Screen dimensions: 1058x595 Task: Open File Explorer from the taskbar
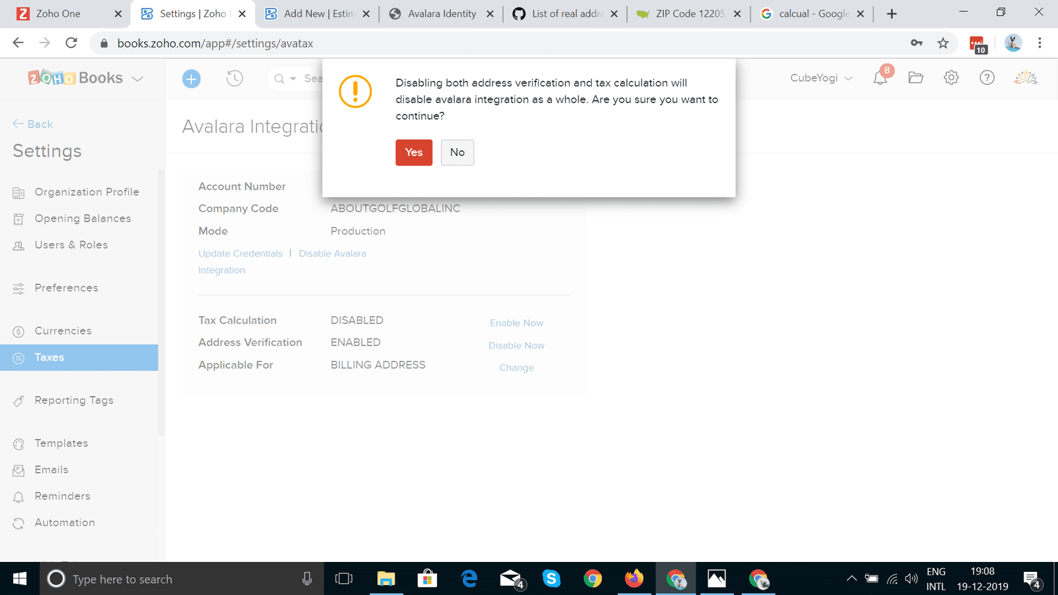(386, 579)
